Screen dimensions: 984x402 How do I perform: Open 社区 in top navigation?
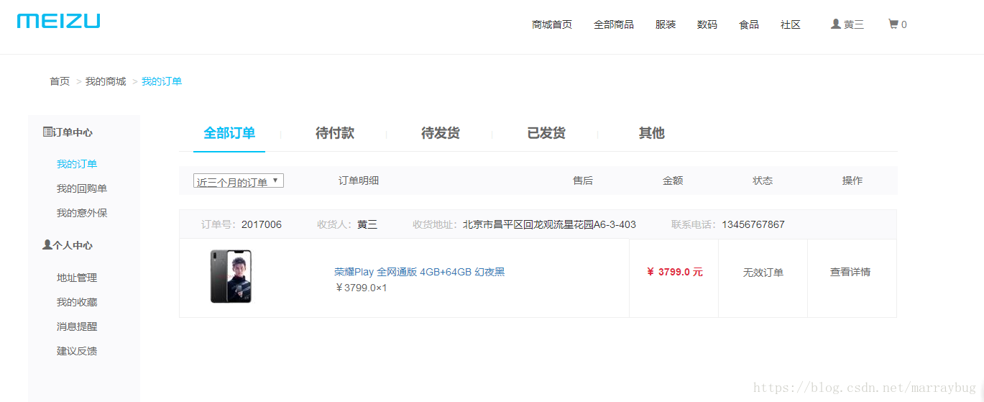[791, 24]
